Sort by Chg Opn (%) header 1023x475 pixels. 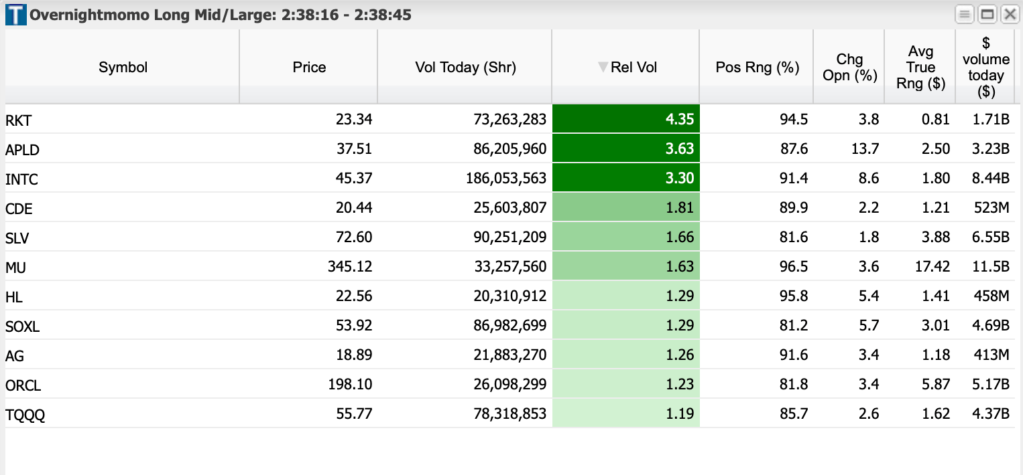point(849,68)
